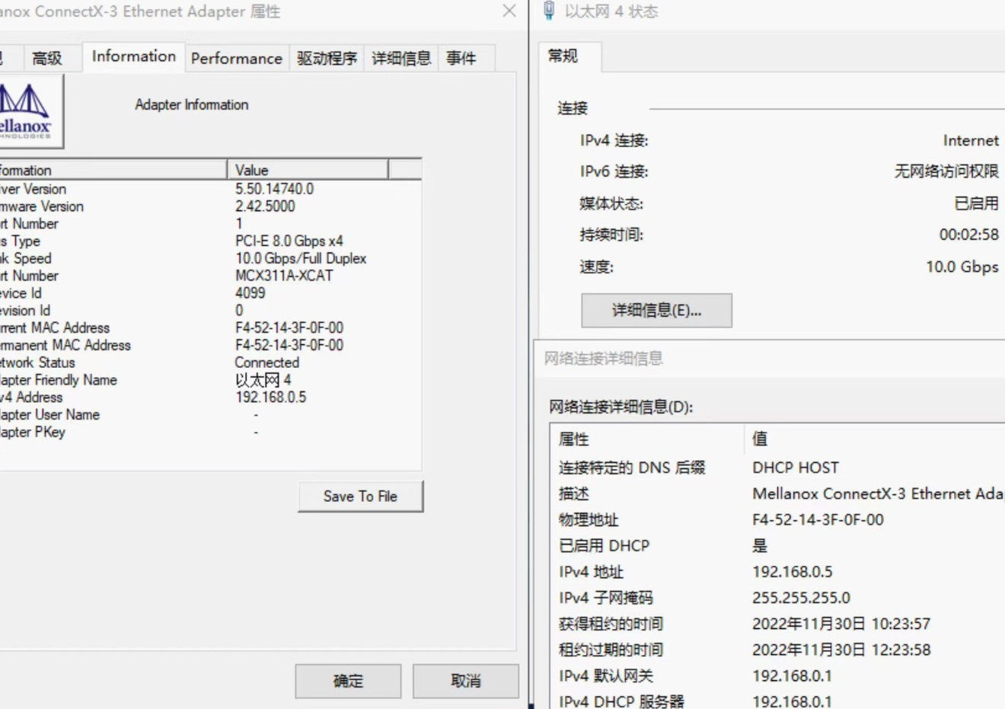Select the IPv4 默认网关 row
The height and width of the screenshot is (709, 1005).
coord(778,676)
